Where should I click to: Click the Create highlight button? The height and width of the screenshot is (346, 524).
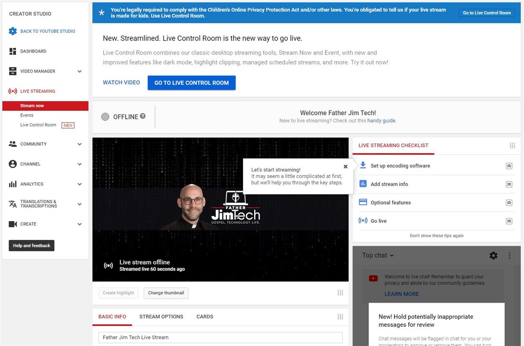pos(118,293)
